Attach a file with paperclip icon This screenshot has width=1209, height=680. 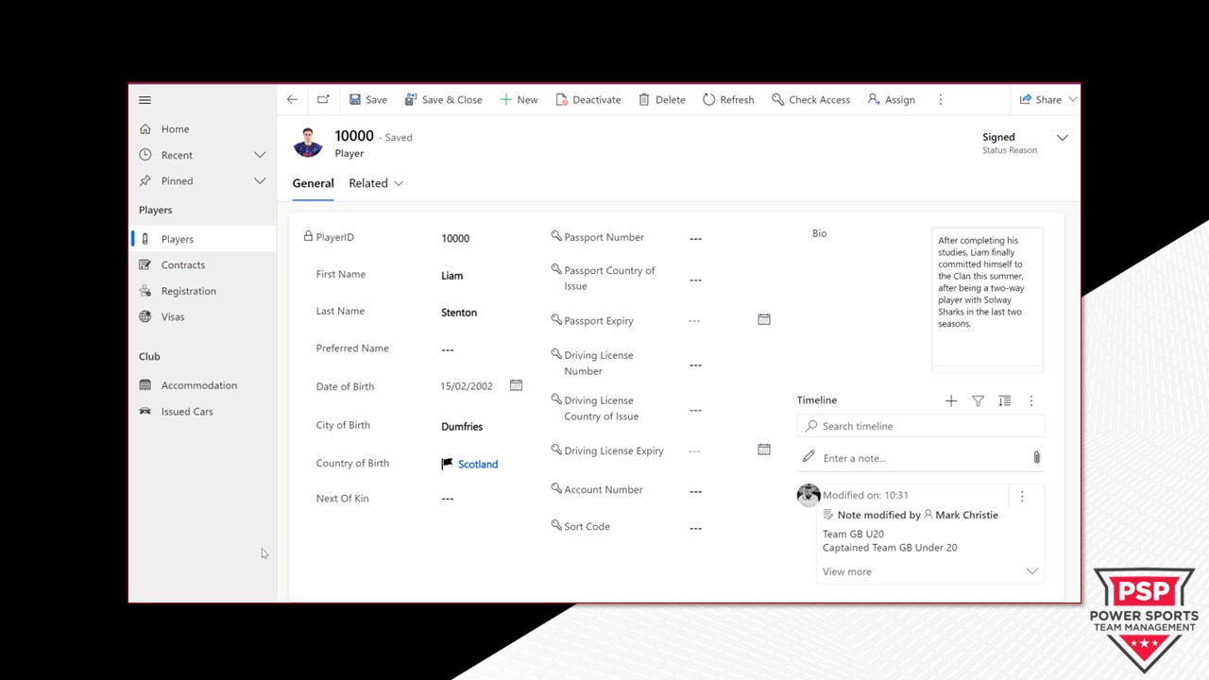pyautogui.click(x=1036, y=457)
